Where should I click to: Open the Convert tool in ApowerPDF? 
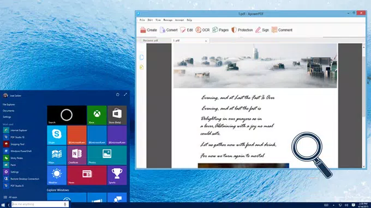(169, 30)
